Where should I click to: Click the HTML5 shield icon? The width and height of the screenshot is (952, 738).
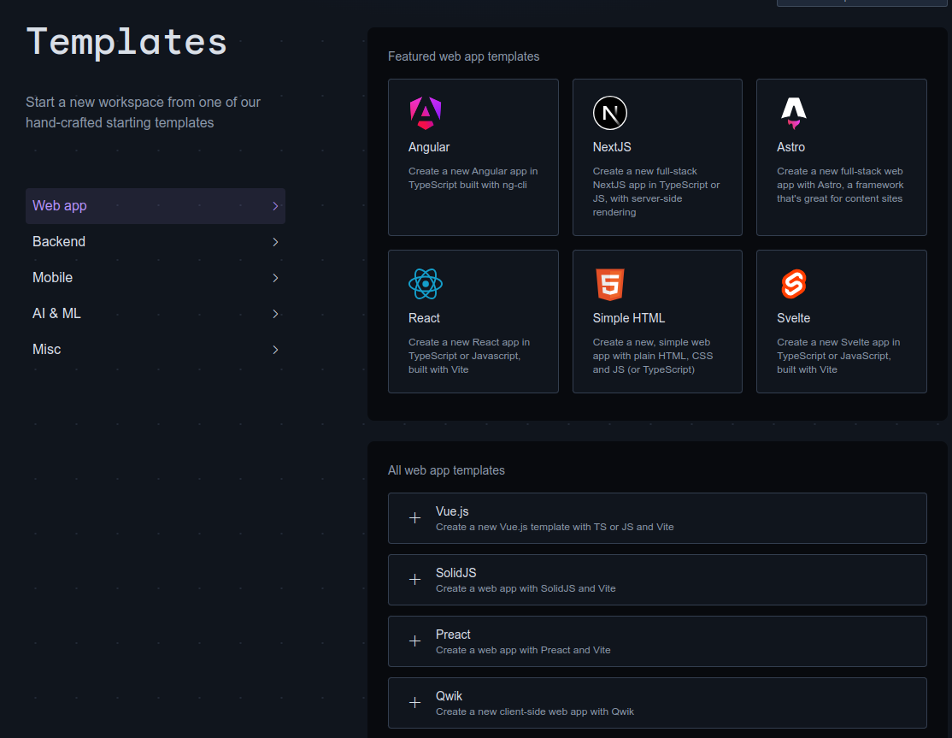click(x=609, y=284)
